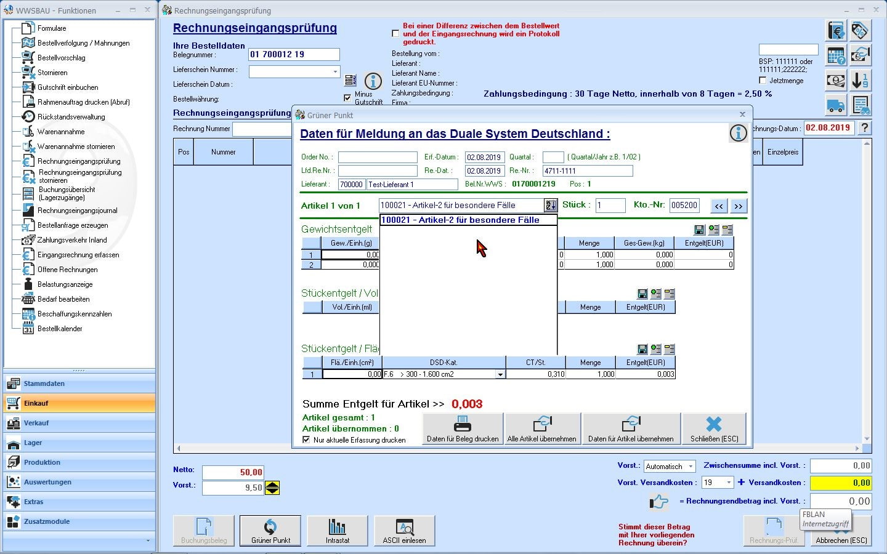Add a row to Stückentgelt Fläche table

(656, 349)
